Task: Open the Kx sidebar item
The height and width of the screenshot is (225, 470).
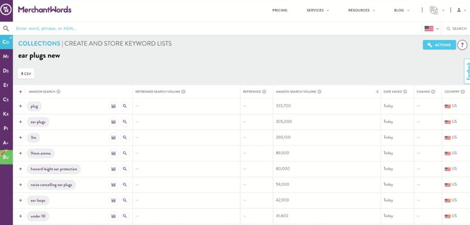Action: [6, 114]
